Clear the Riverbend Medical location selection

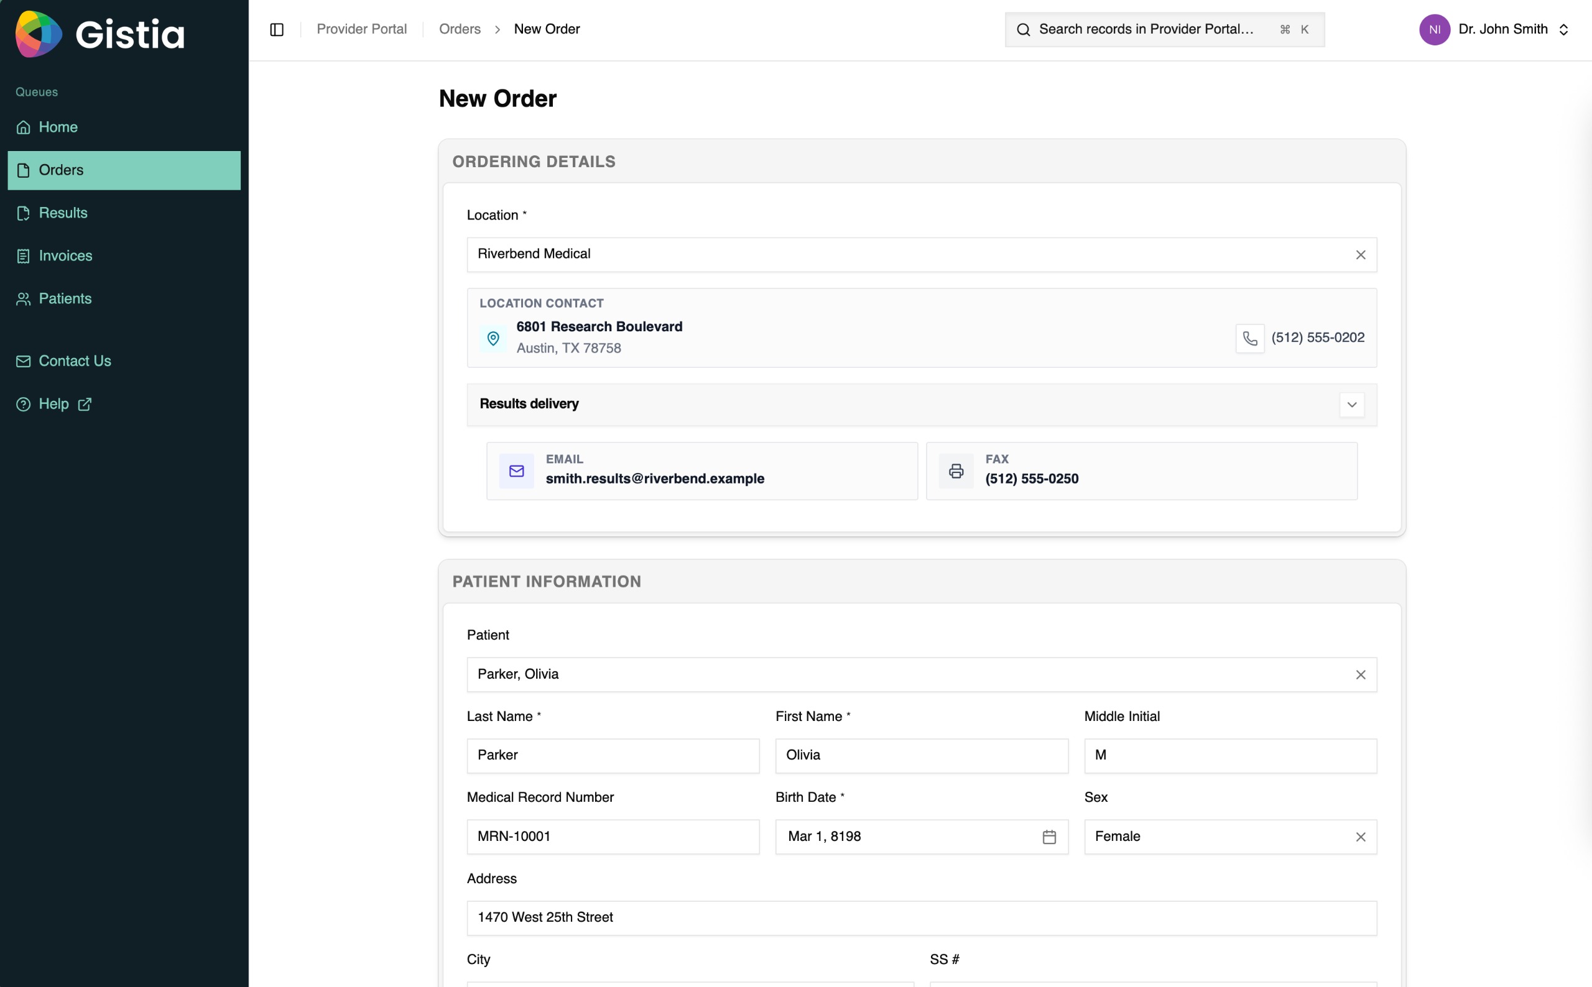1360,255
